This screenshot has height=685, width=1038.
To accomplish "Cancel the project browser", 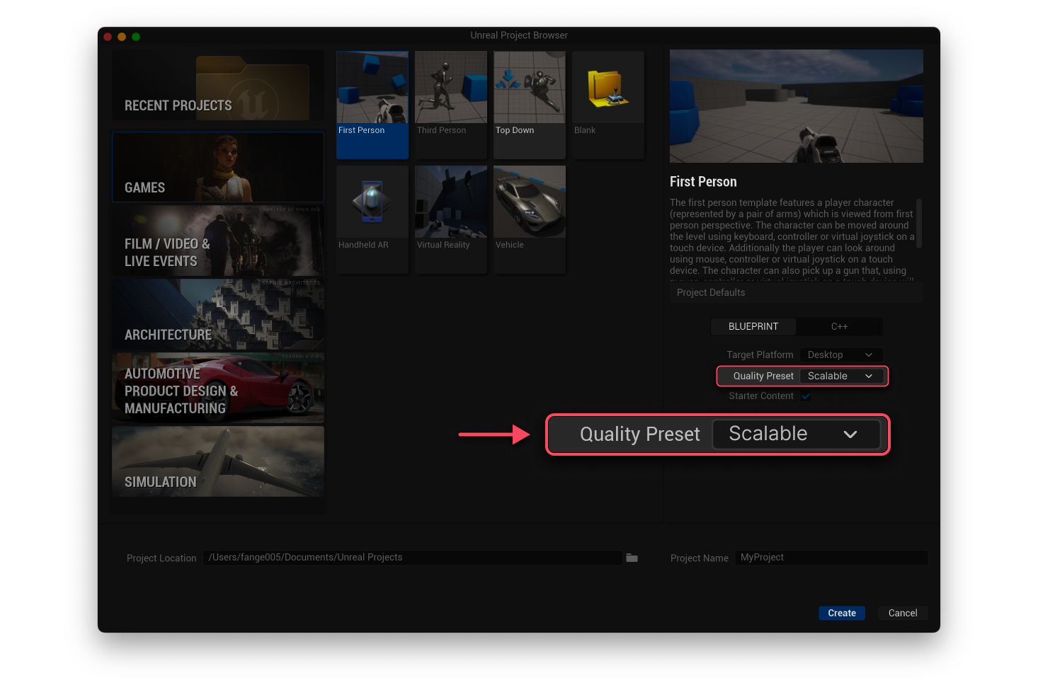I will (x=903, y=613).
